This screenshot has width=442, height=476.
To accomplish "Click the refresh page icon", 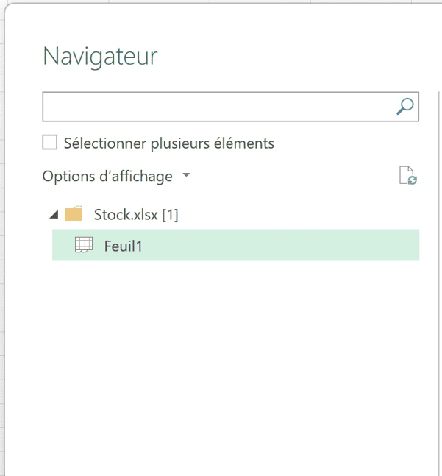I will tap(407, 176).
